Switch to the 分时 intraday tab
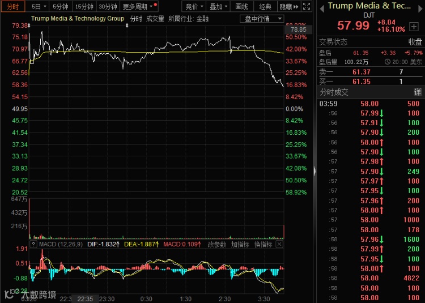The image size is (425, 303). pos(12,6)
